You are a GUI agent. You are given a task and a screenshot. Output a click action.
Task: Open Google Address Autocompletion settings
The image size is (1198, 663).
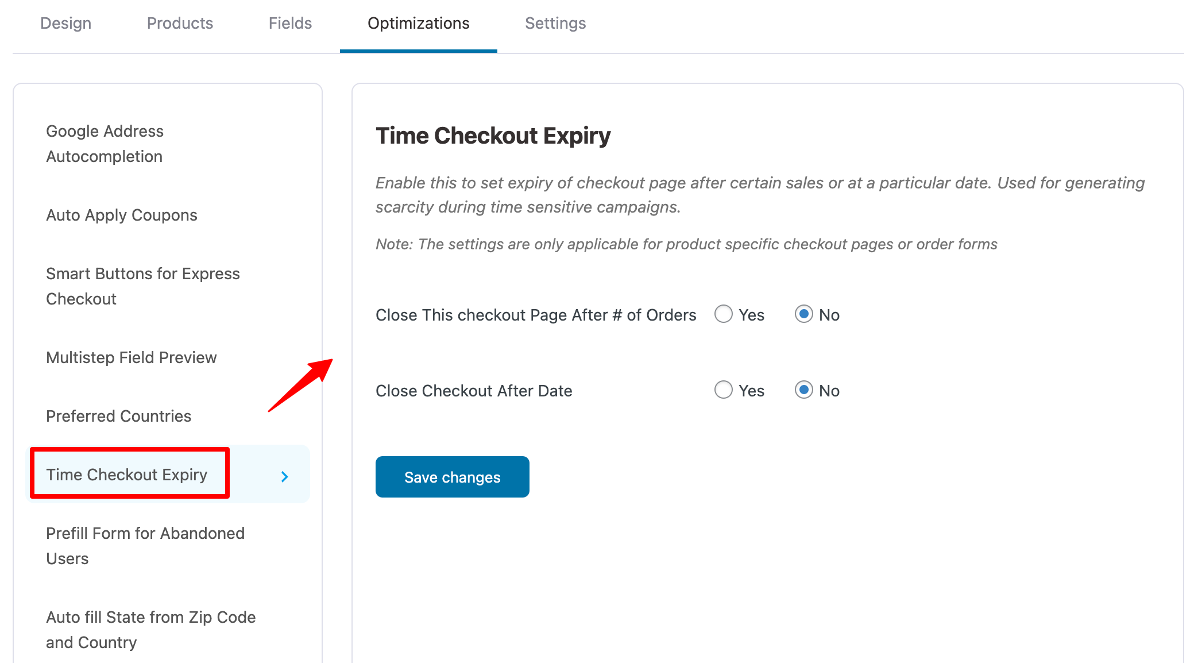(105, 143)
